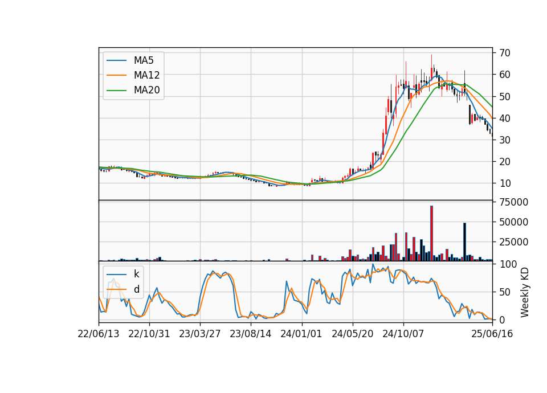This screenshot has width=547, height=393.
Task: Click the 22/10/31 date axis label
Action: tap(149, 334)
